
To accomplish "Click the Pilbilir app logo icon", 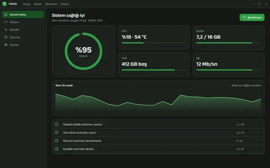I will click(5, 4).
